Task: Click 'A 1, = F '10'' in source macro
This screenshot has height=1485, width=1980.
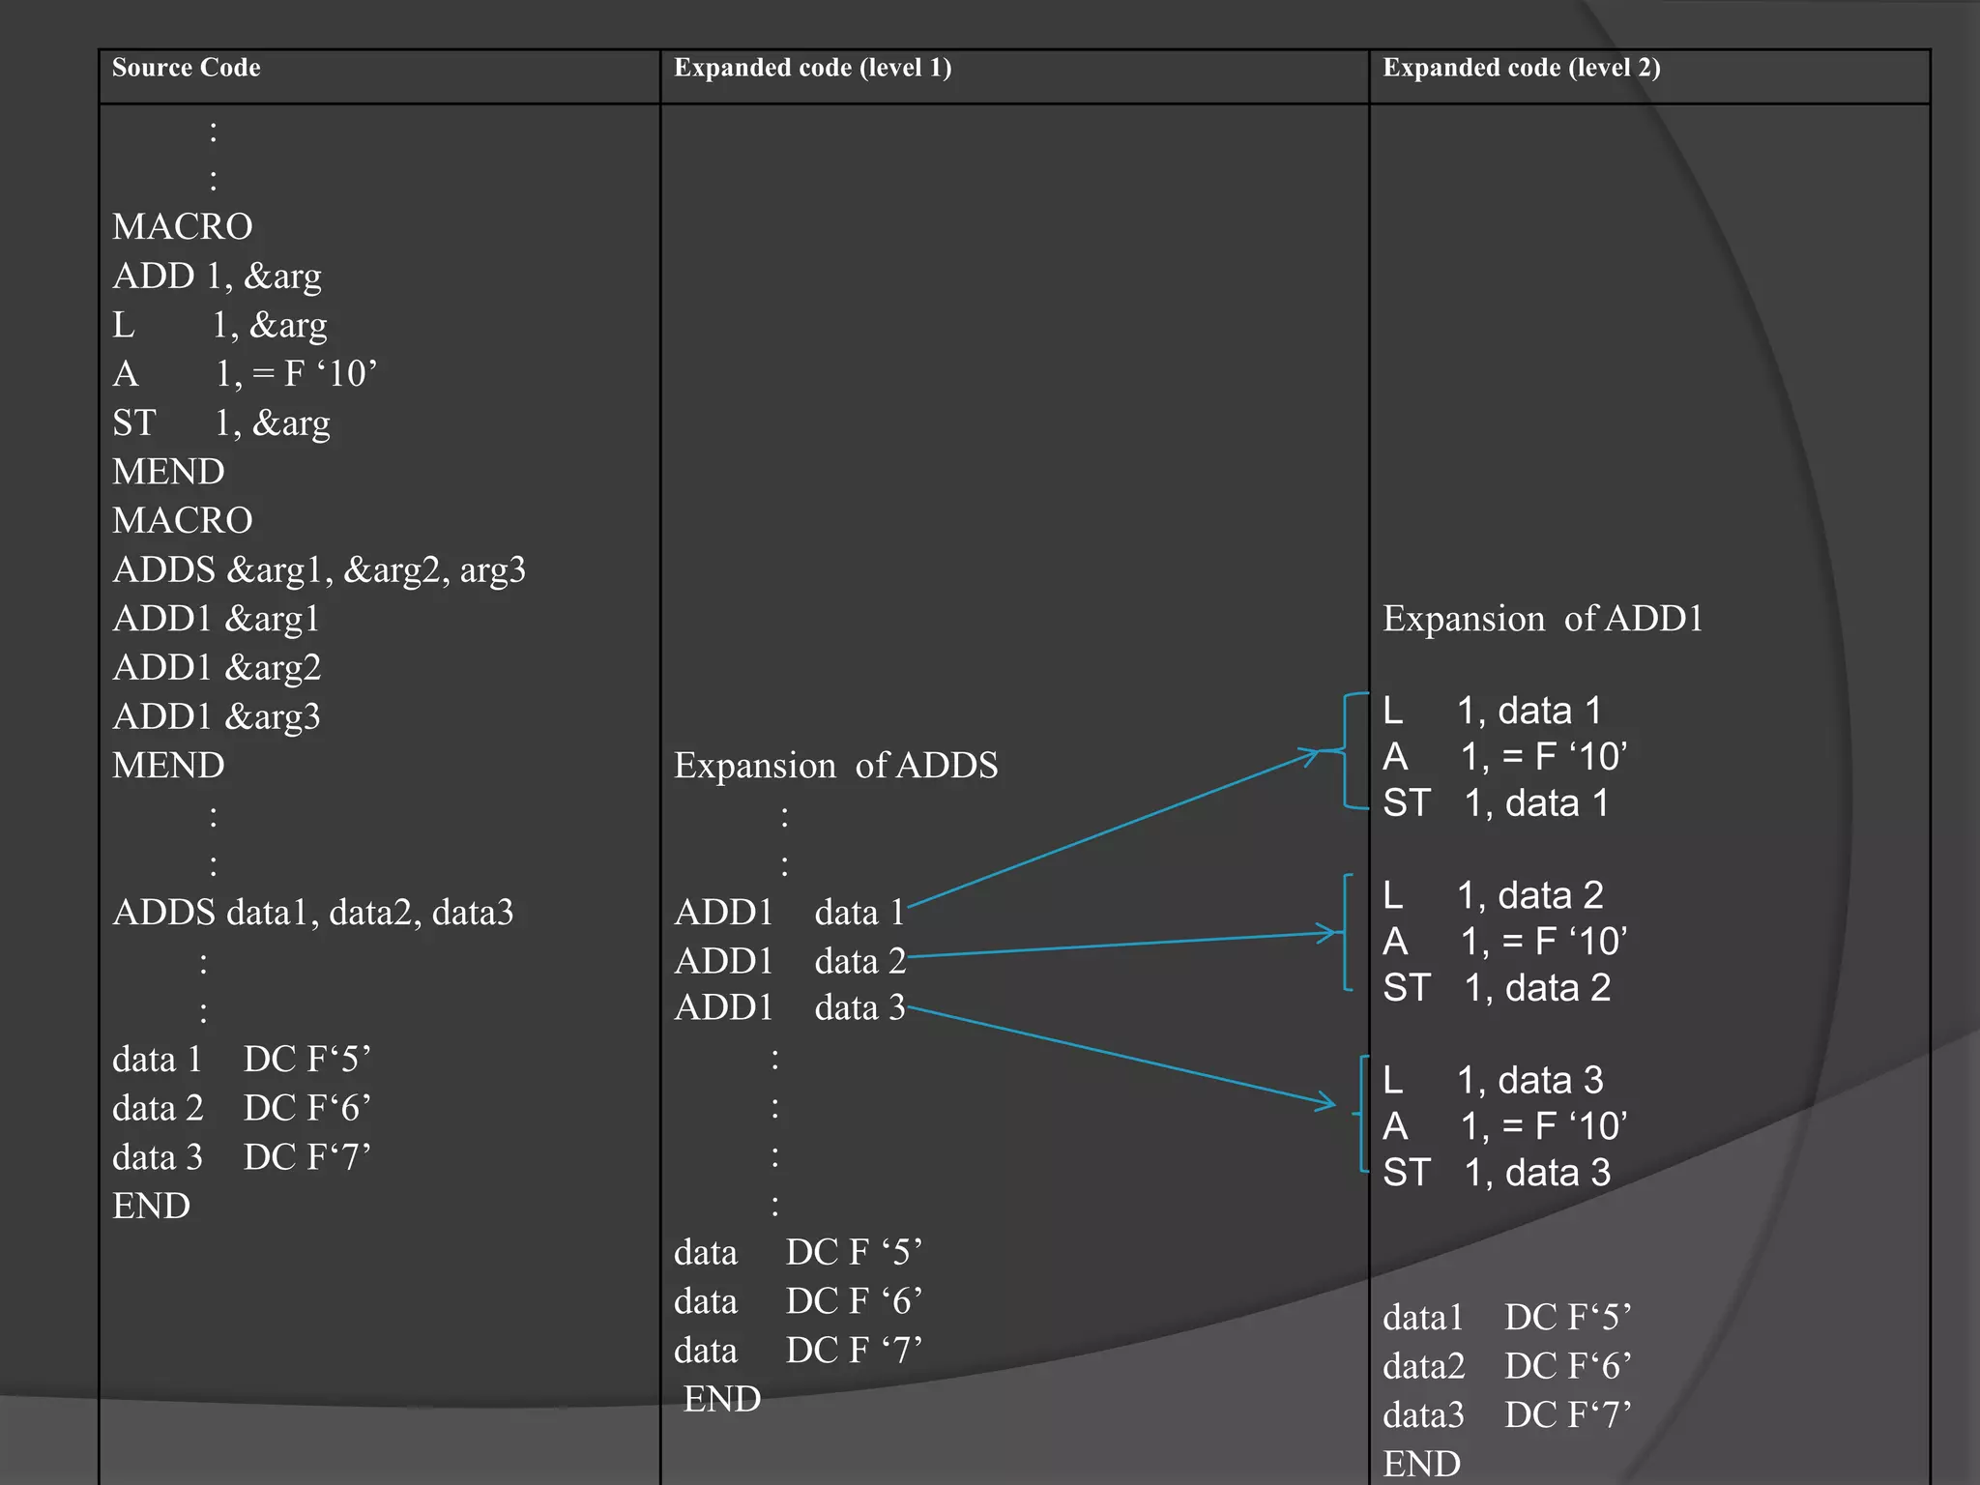Action: click(x=244, y=374)
